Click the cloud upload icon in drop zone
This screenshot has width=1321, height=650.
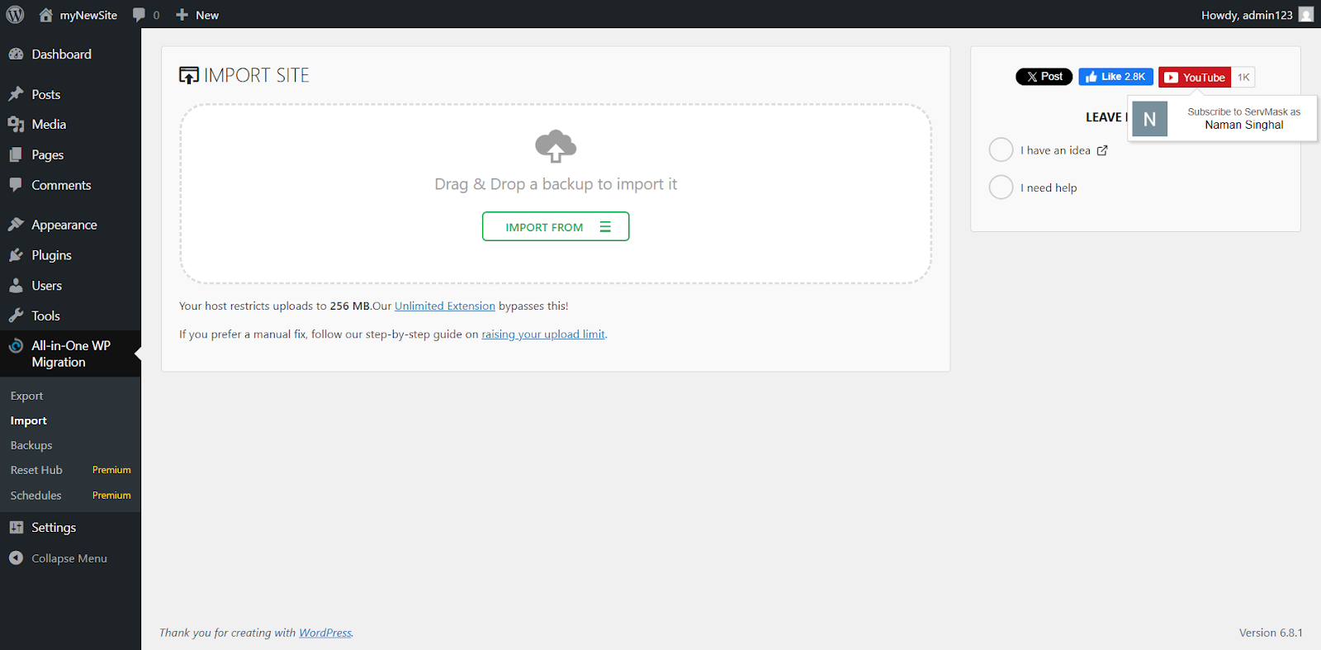click(556, 146)
